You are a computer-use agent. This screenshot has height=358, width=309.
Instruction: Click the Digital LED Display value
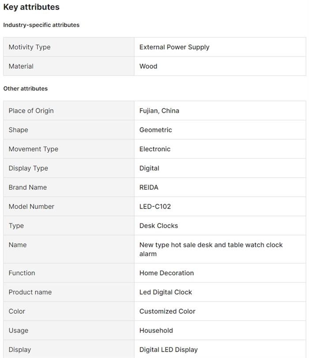(169, 350)
